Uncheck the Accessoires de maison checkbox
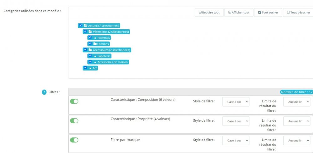This screenshot has width=313, height=153. pos(90,62)
